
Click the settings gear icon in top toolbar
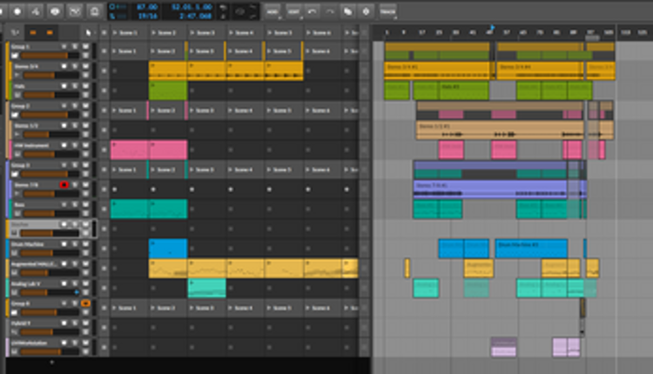pos(365,11)
